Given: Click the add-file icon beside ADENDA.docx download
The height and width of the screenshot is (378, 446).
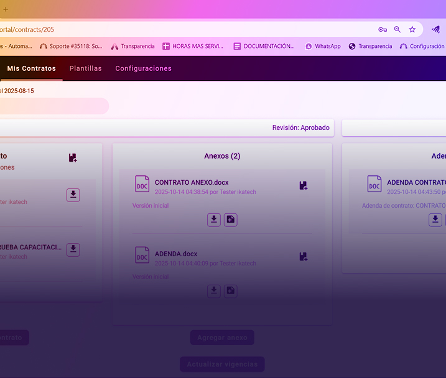Looking at the screenshot, I should 231,290.
